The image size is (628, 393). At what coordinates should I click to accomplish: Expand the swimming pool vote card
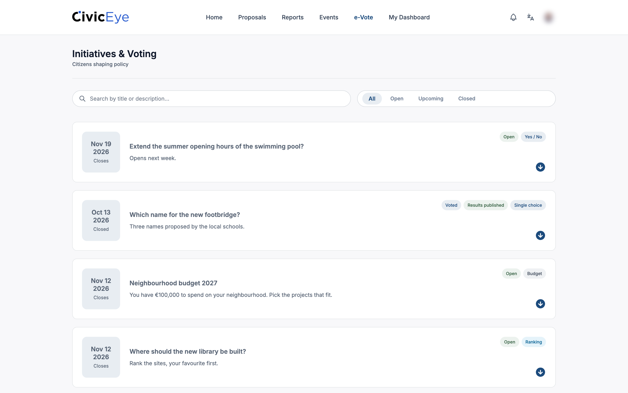[x=540, y=167]
